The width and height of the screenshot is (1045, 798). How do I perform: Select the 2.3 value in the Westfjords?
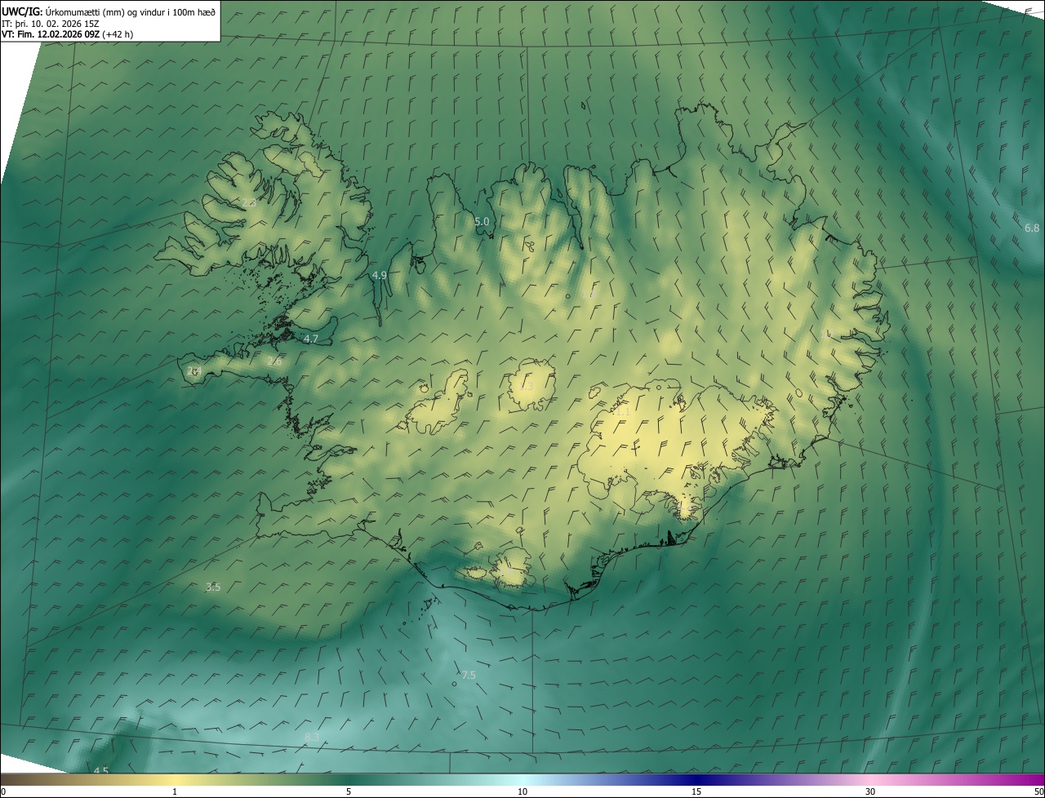pyautogui.click(x=249, y=202)
